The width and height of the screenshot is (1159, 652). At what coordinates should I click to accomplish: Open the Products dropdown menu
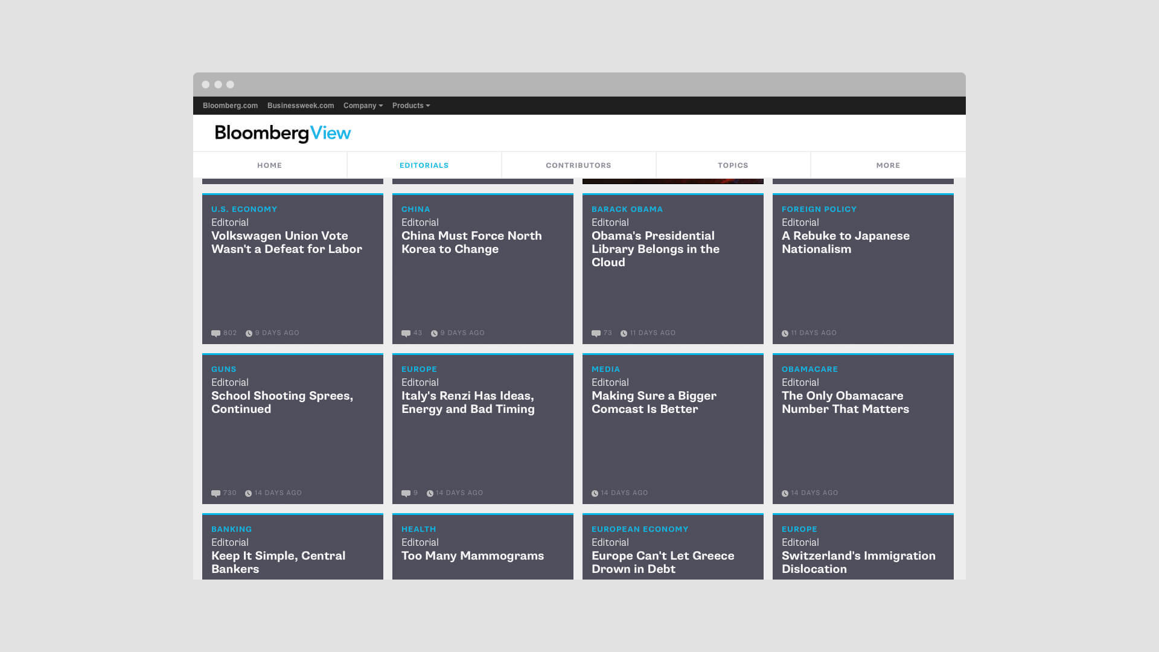pos(411,106)
